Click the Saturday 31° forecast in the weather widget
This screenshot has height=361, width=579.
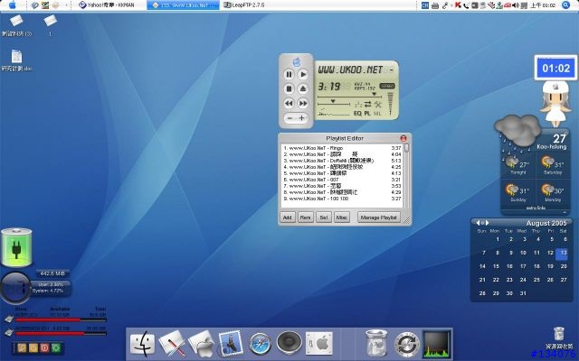552,165
